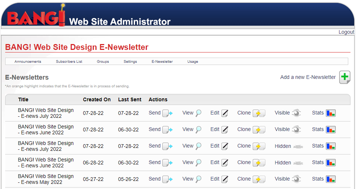This screenshot has width=356, height=189.
Task: Click the 'Web Site Administrator' header text
Action: coord(120,22)
